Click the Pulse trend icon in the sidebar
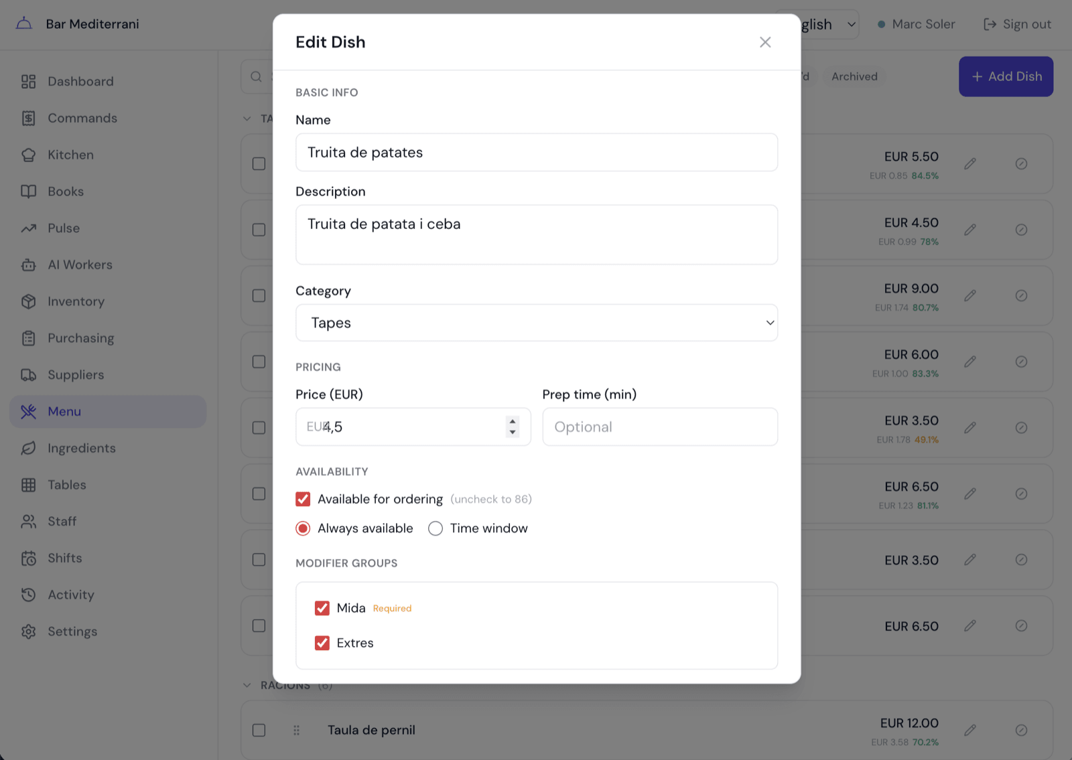 click(28, 228)
